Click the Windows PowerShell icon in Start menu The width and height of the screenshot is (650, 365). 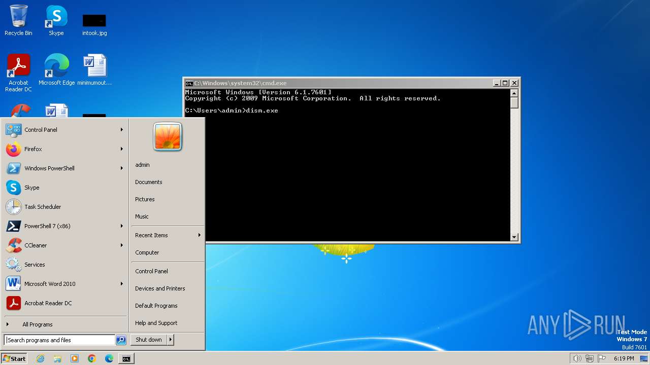(13, 168)
